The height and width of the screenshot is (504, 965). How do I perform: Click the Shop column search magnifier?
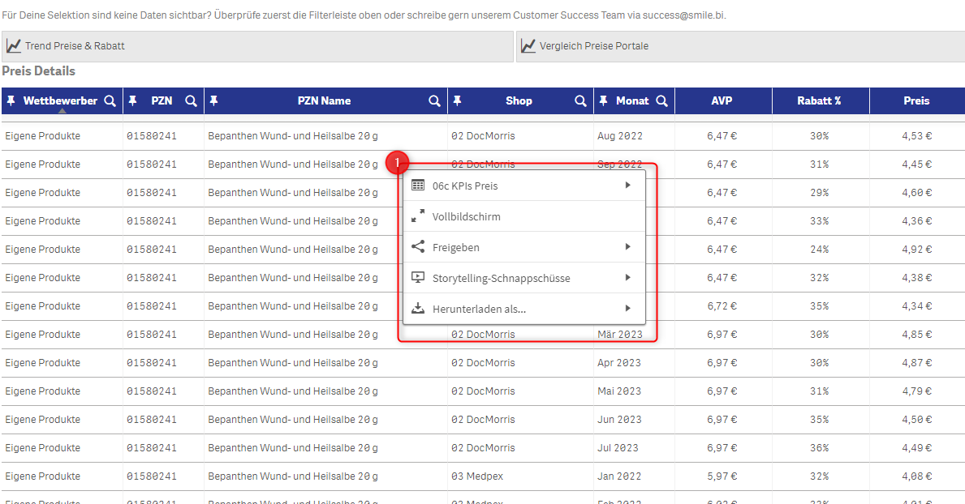tap(581, 101)
